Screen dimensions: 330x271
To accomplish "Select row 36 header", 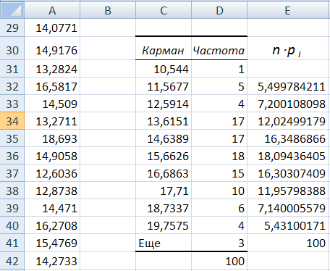I will pos(12,156).
